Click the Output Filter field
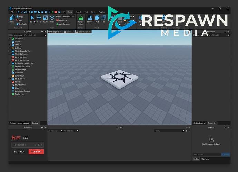Image resolution: width=238 pixels, height=172 pixels. point(169,131)
